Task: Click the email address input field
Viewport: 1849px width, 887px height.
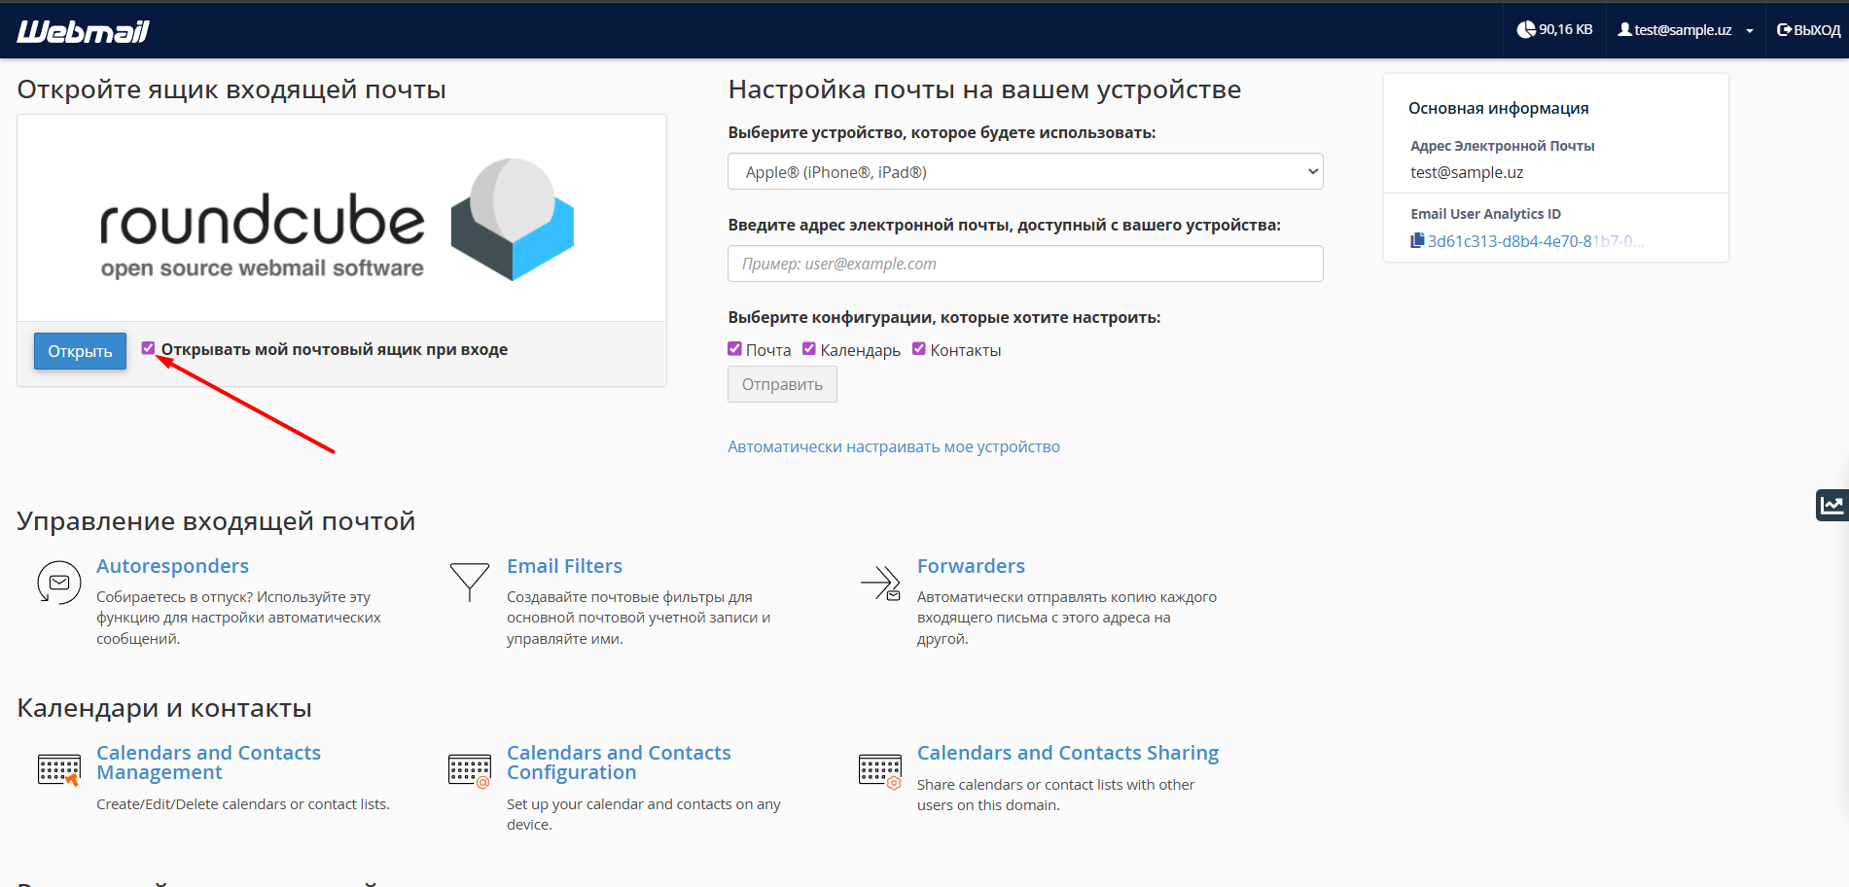Action: click(1025, 264)
